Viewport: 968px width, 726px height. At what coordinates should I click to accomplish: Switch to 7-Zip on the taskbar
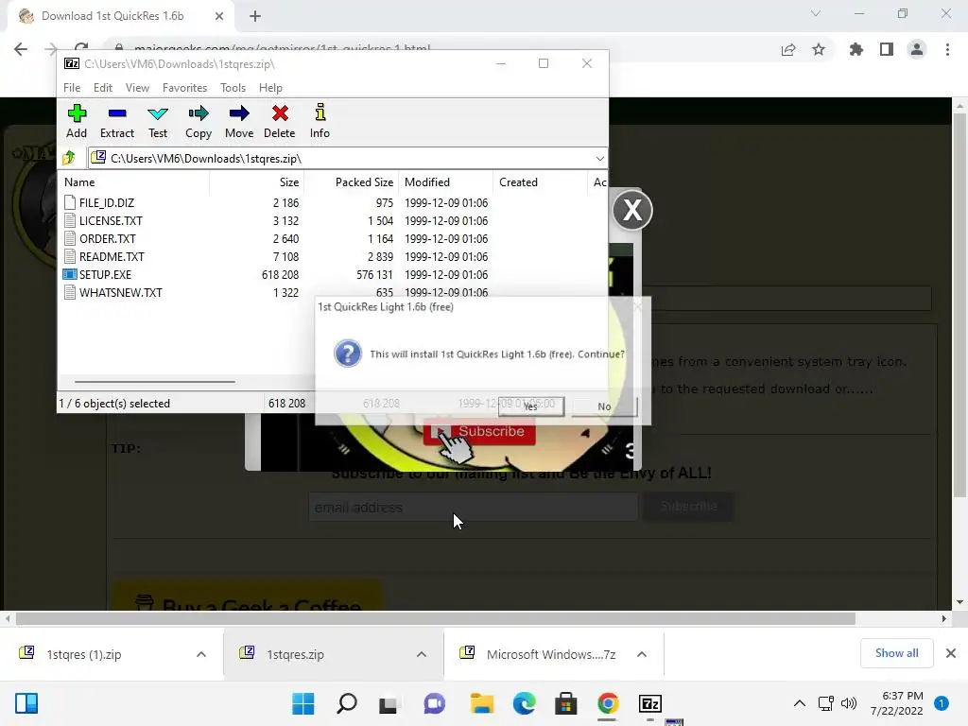click(x=650, y=703)
